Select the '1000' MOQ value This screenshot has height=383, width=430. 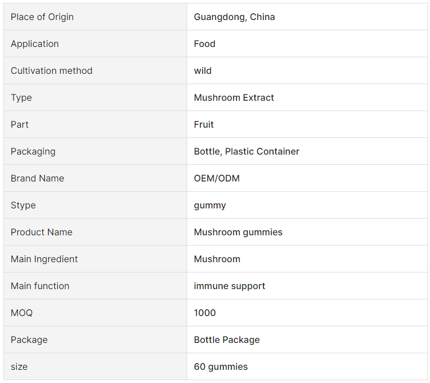(x=205, y=313)
